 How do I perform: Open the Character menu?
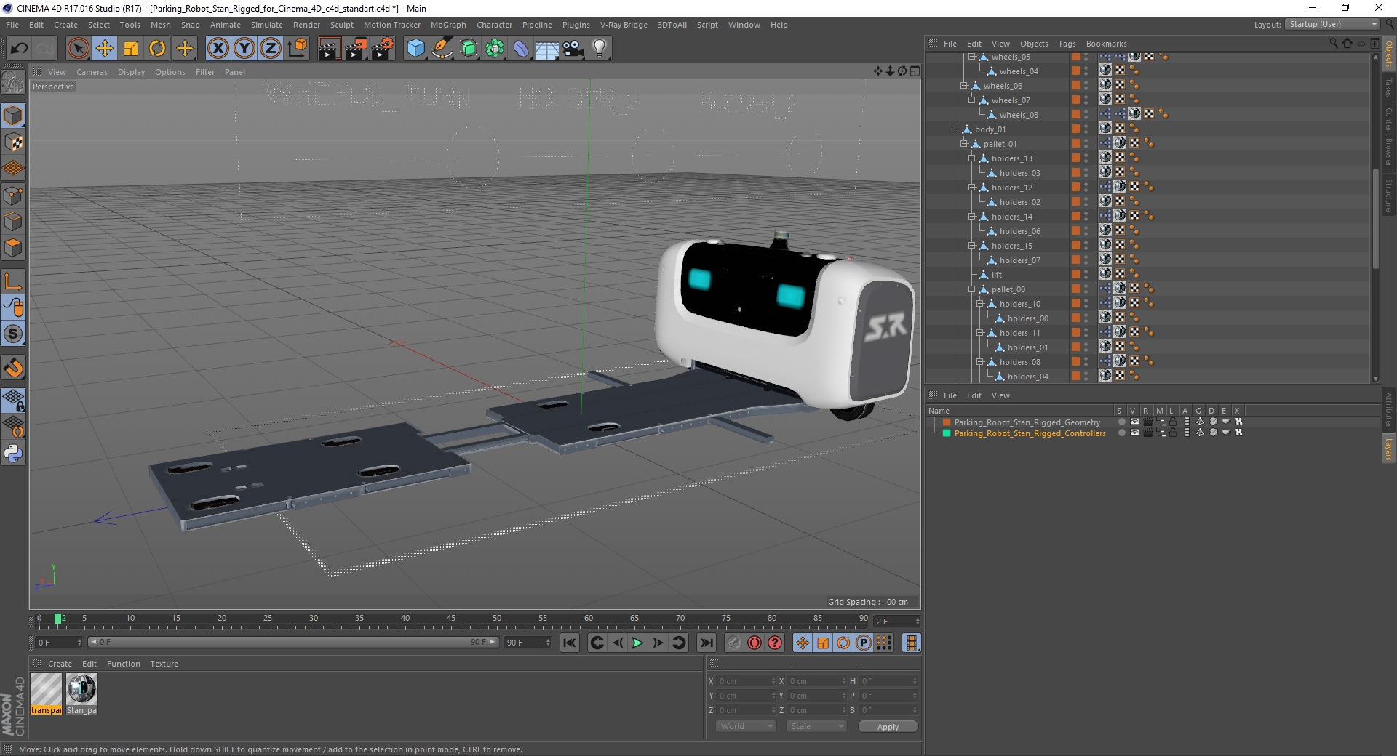pos(494,25)
